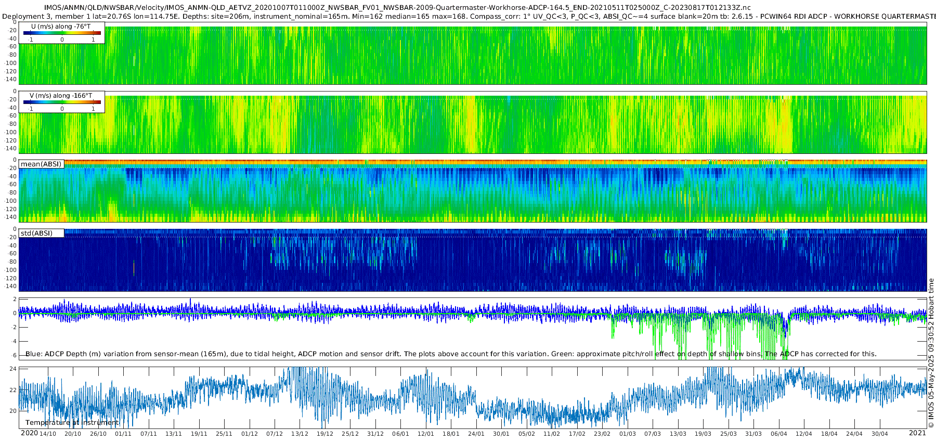Screen dimensions: 936x442
Task: Click the '25/03' date tick
Action: pos(729,434)
